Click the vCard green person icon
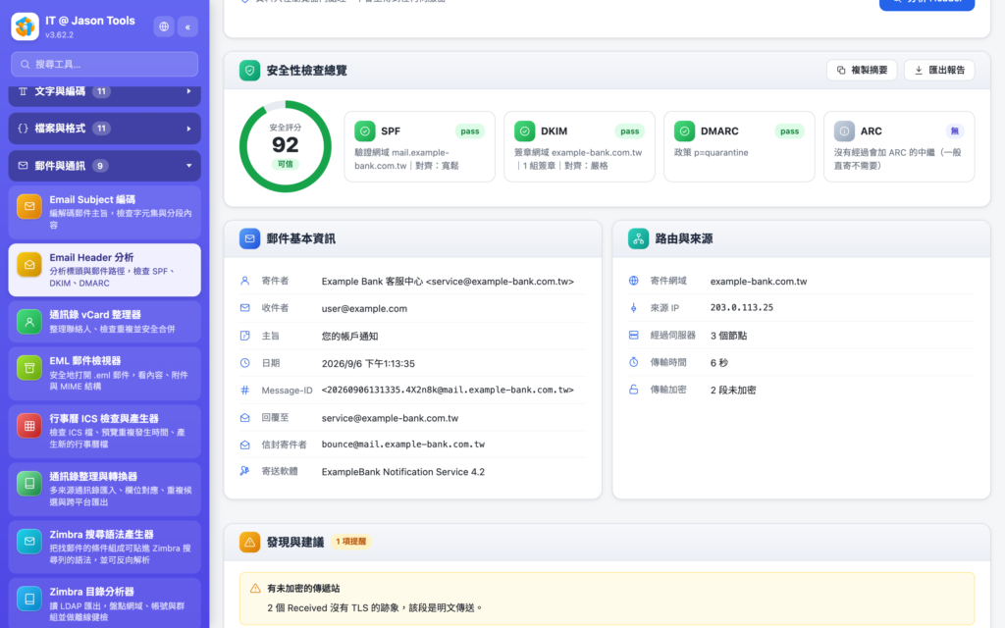 pos(29,322)
